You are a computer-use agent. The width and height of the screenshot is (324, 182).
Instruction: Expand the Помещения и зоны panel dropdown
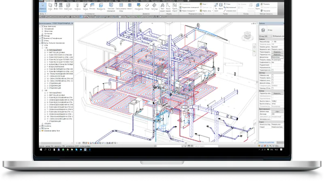(196, 14)
